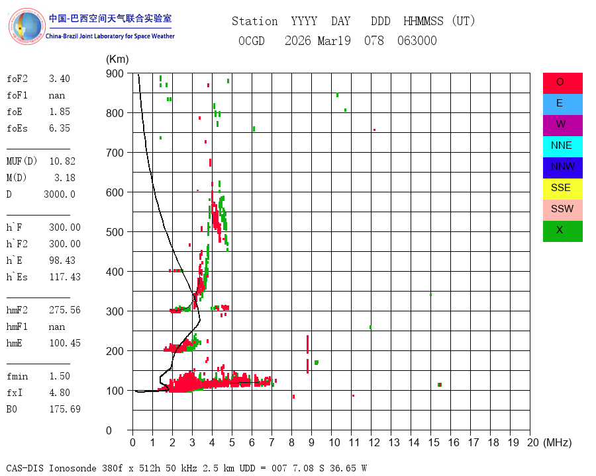Click the h`F2 value 300.00
596x476 pixels.
coord(65,244)
